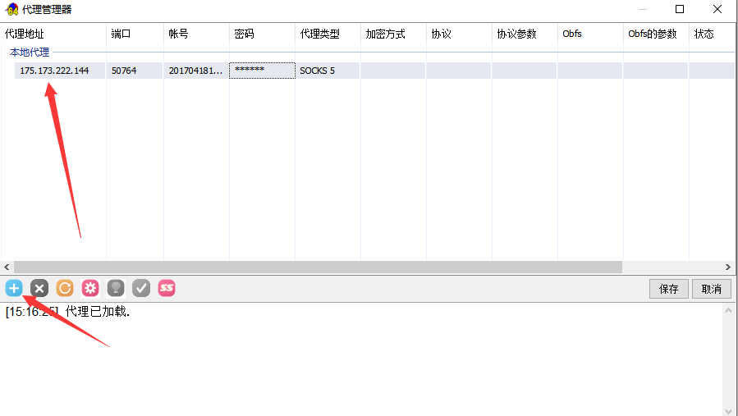Click the gray checkmark icon
The height and width of the screenshot is (416, 738).
[x=141, y=288]
